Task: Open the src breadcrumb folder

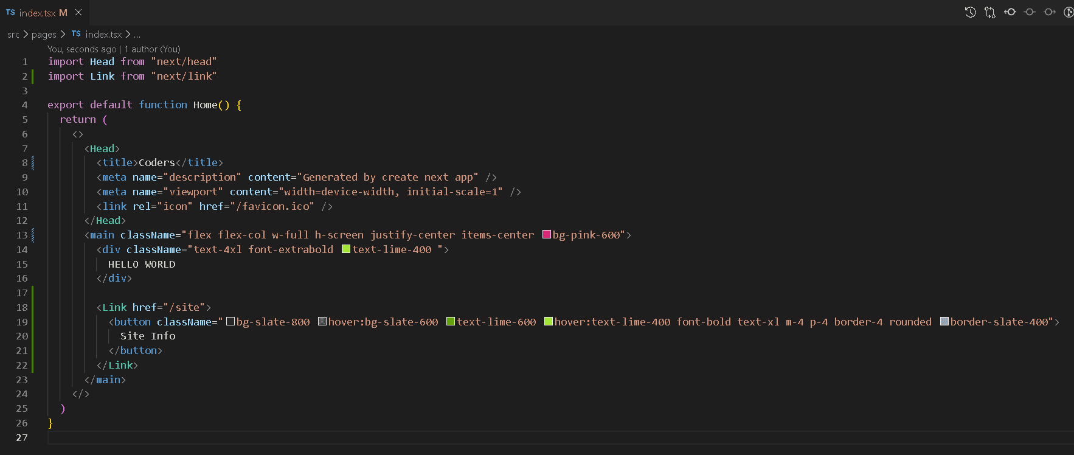Action: [13, 35]
